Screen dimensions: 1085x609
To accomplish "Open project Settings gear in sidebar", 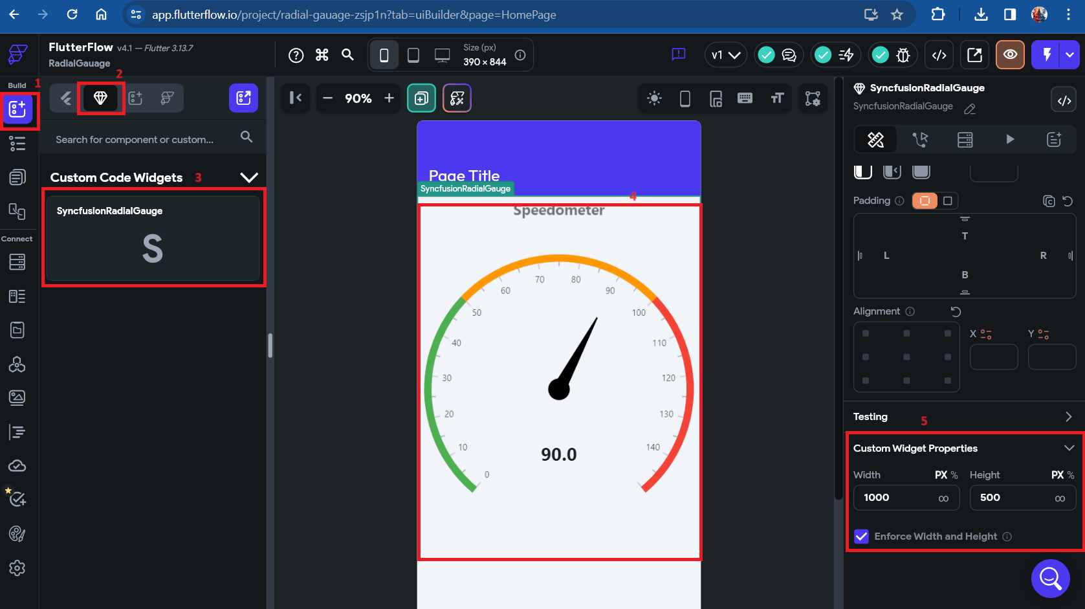I will (x=17, y=568).
